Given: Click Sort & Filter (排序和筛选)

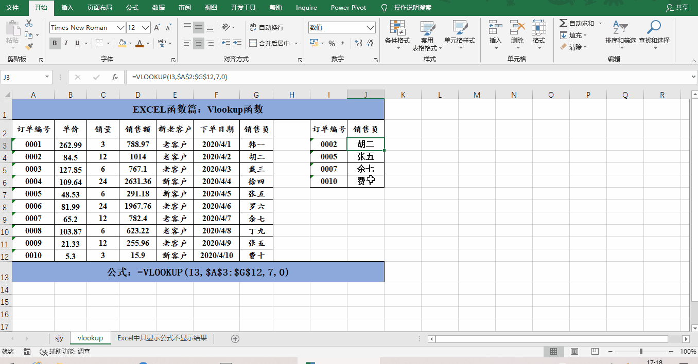Looking at the screenshot, I should 620,34.
